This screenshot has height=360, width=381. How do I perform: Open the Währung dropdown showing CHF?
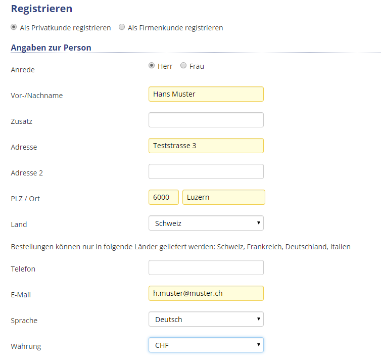[206, 345]
